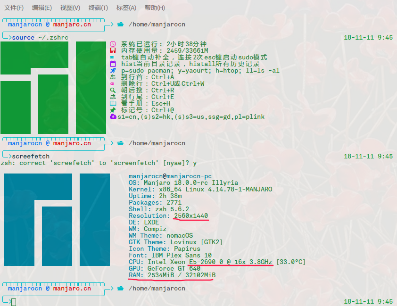Click the '内存使用量: 2459/33661M' line
Viewport: 397px width, 306px height.
[x=165, y=50]
